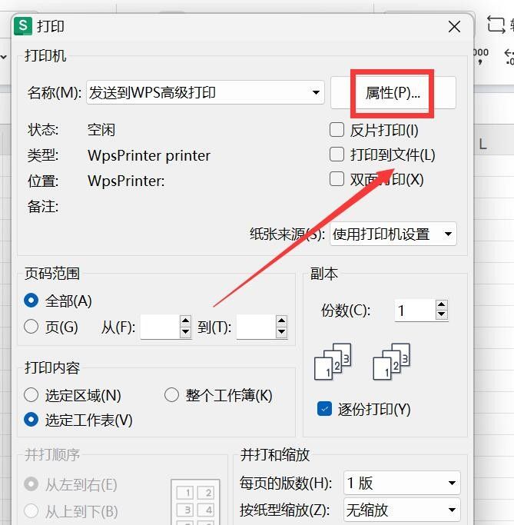The width and height of the screenshot is (514, 525).
Task: Select 全部(A) page range radio
Action: click(x=32, y=301)
